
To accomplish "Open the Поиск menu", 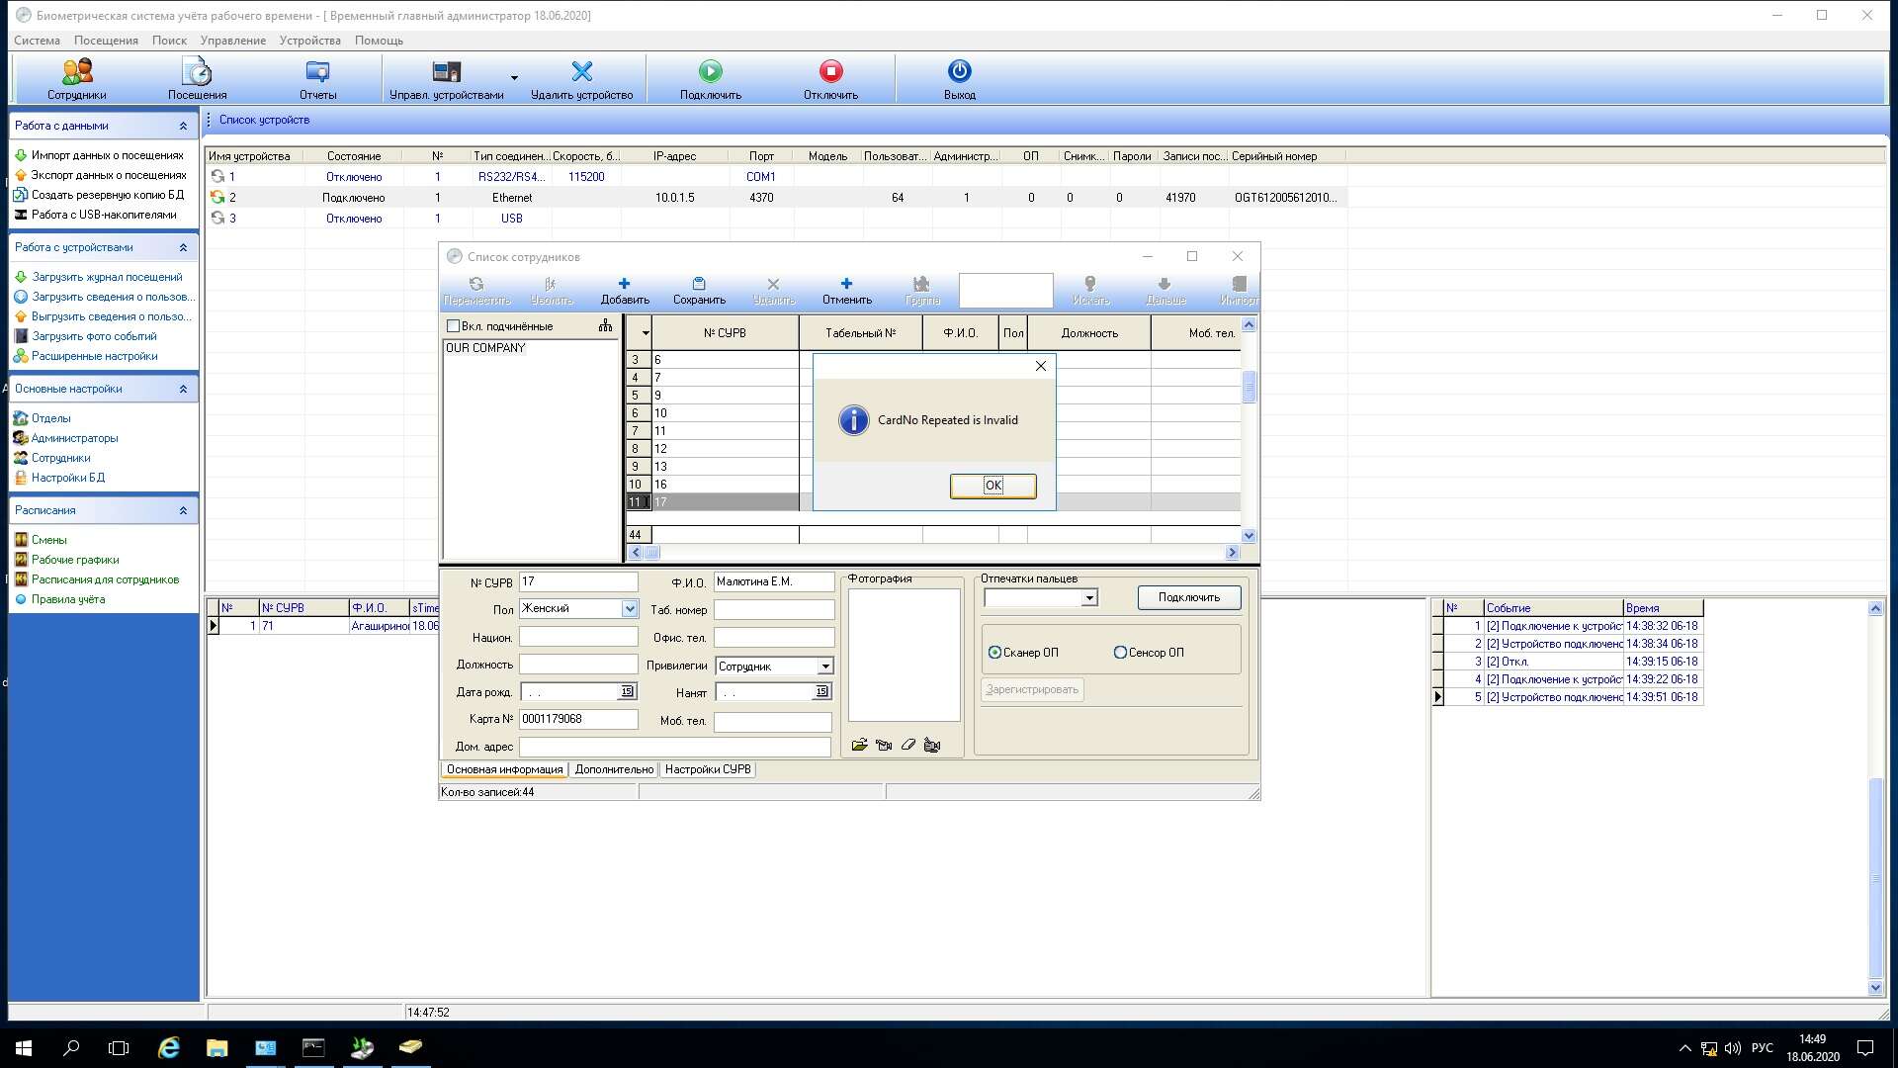I will pos(169,41).
